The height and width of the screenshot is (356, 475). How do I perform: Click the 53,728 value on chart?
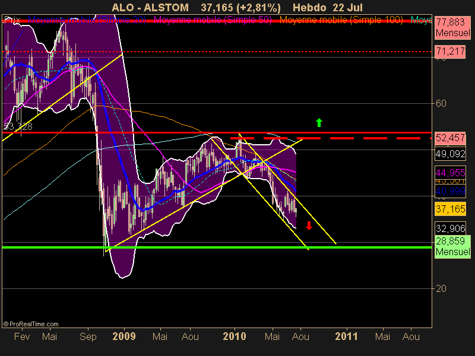18,126
